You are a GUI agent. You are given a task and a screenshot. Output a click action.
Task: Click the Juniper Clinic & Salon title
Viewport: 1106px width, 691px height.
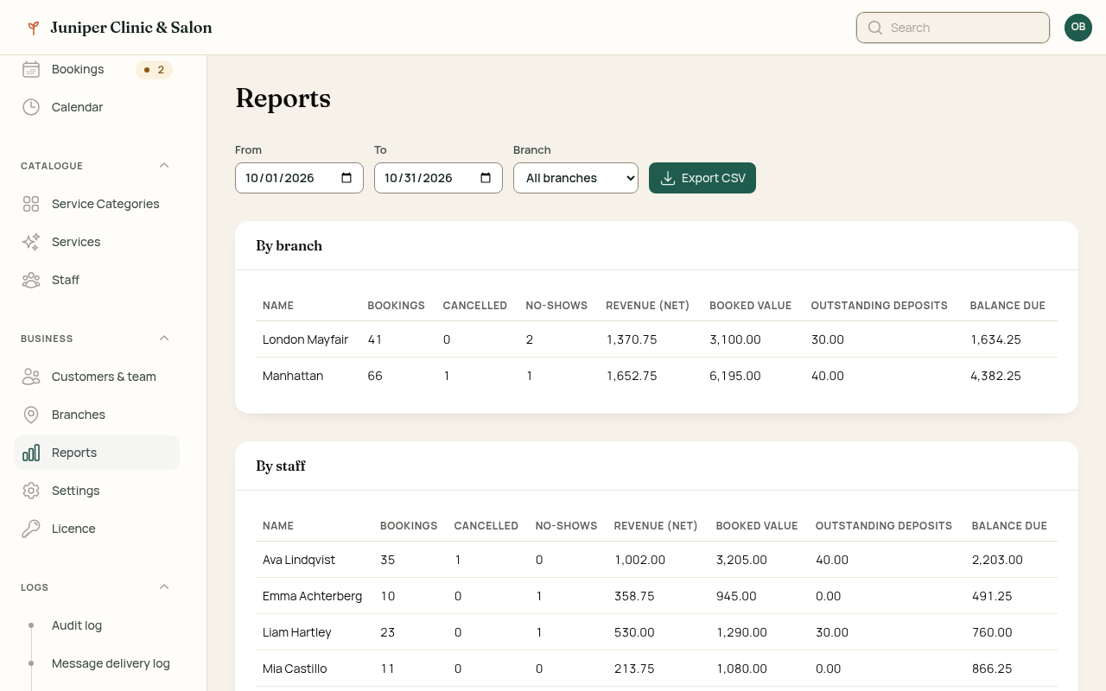click(131, 28)
